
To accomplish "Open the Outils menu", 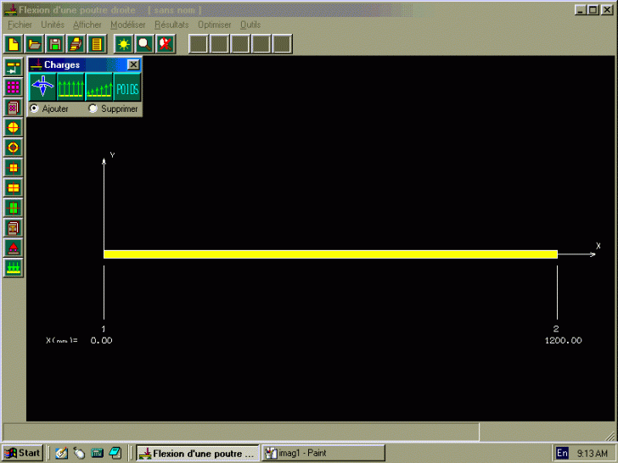I will click(x=250, y=25).
